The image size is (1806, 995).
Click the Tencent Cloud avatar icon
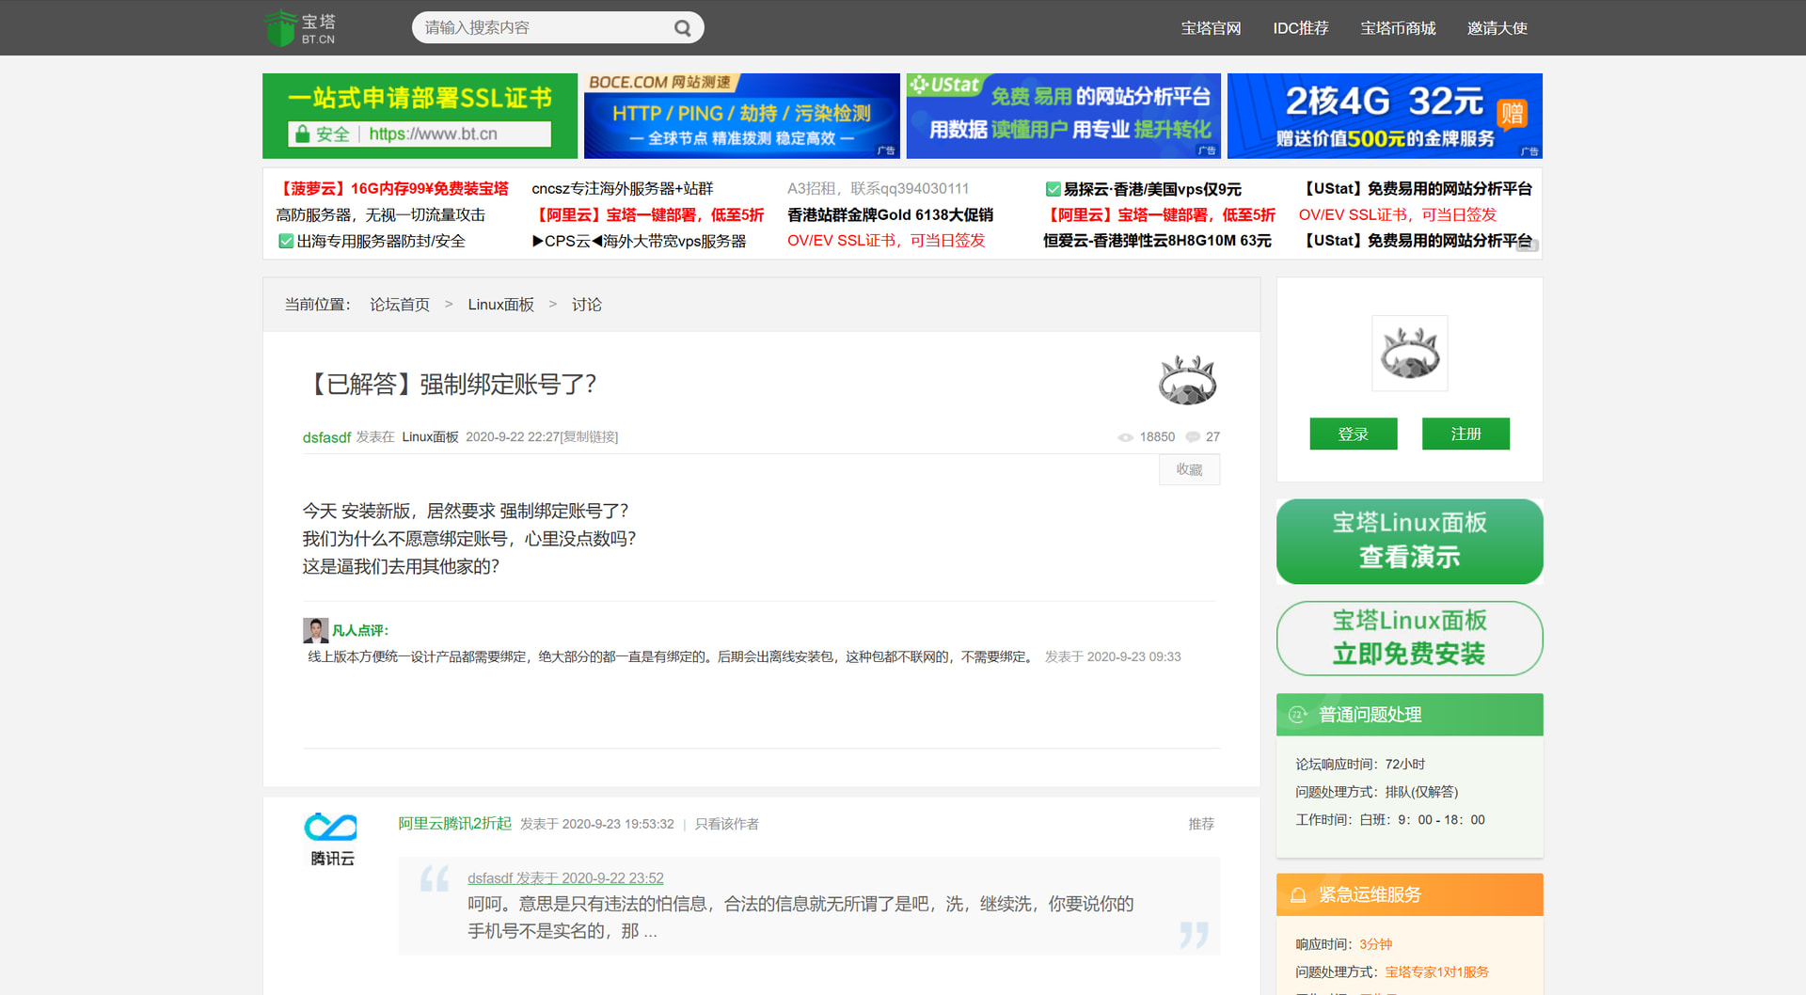click(331, 827)
